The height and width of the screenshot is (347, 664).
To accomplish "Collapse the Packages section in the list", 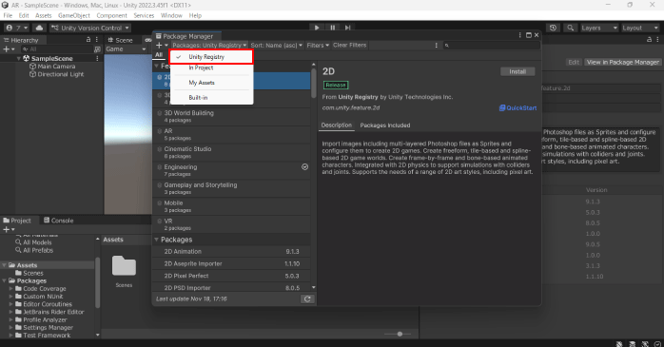I will click(x=156, y=240).
